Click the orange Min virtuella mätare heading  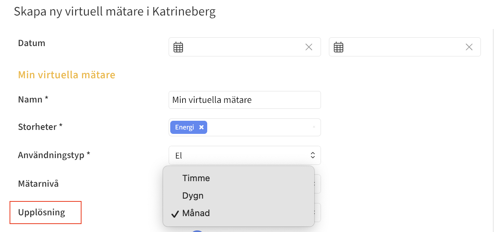(x=66, y=74)
